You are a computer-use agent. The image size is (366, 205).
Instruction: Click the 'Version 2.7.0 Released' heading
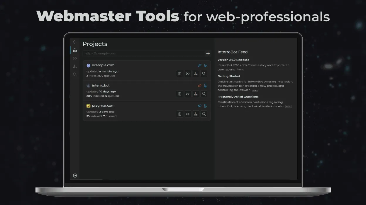pos(233,60)
